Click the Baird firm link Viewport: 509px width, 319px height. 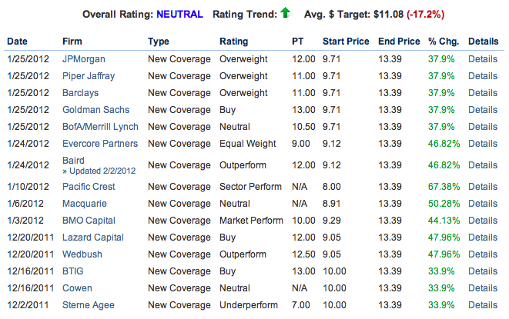[74, 161]
